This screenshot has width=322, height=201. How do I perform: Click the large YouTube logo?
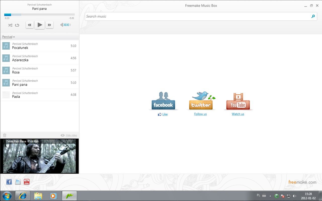point(238,101)
